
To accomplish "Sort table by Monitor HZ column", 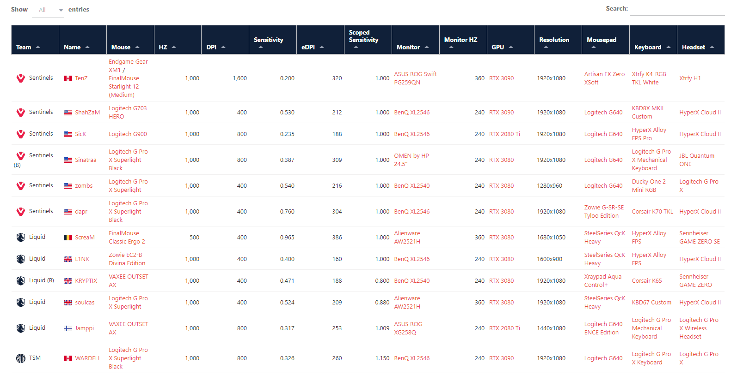I will 463,40.
